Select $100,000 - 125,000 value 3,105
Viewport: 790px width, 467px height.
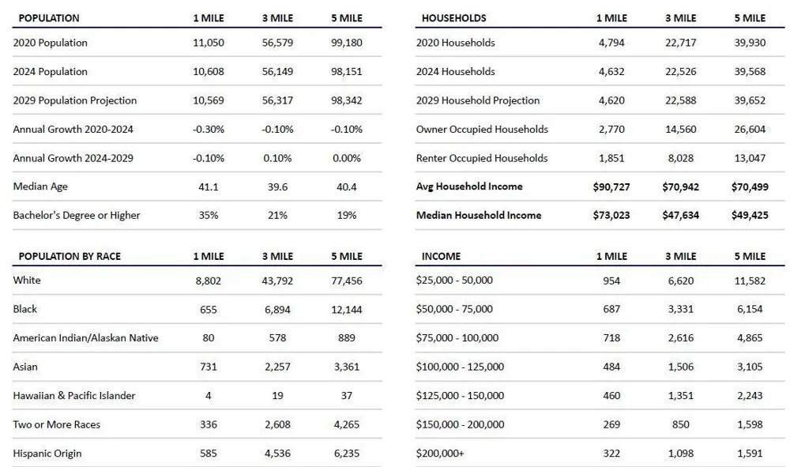pos(750,367)
